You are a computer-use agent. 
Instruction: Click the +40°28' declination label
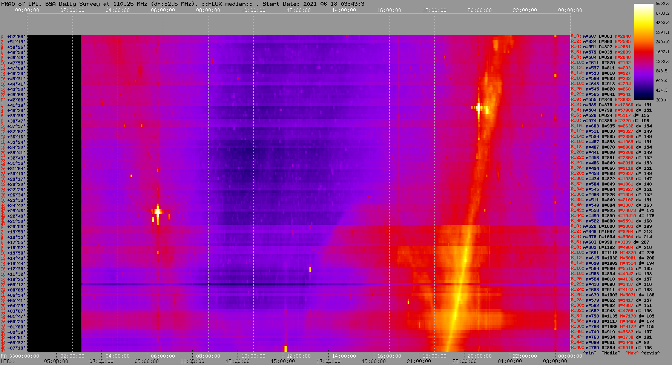tap(16, 110)
